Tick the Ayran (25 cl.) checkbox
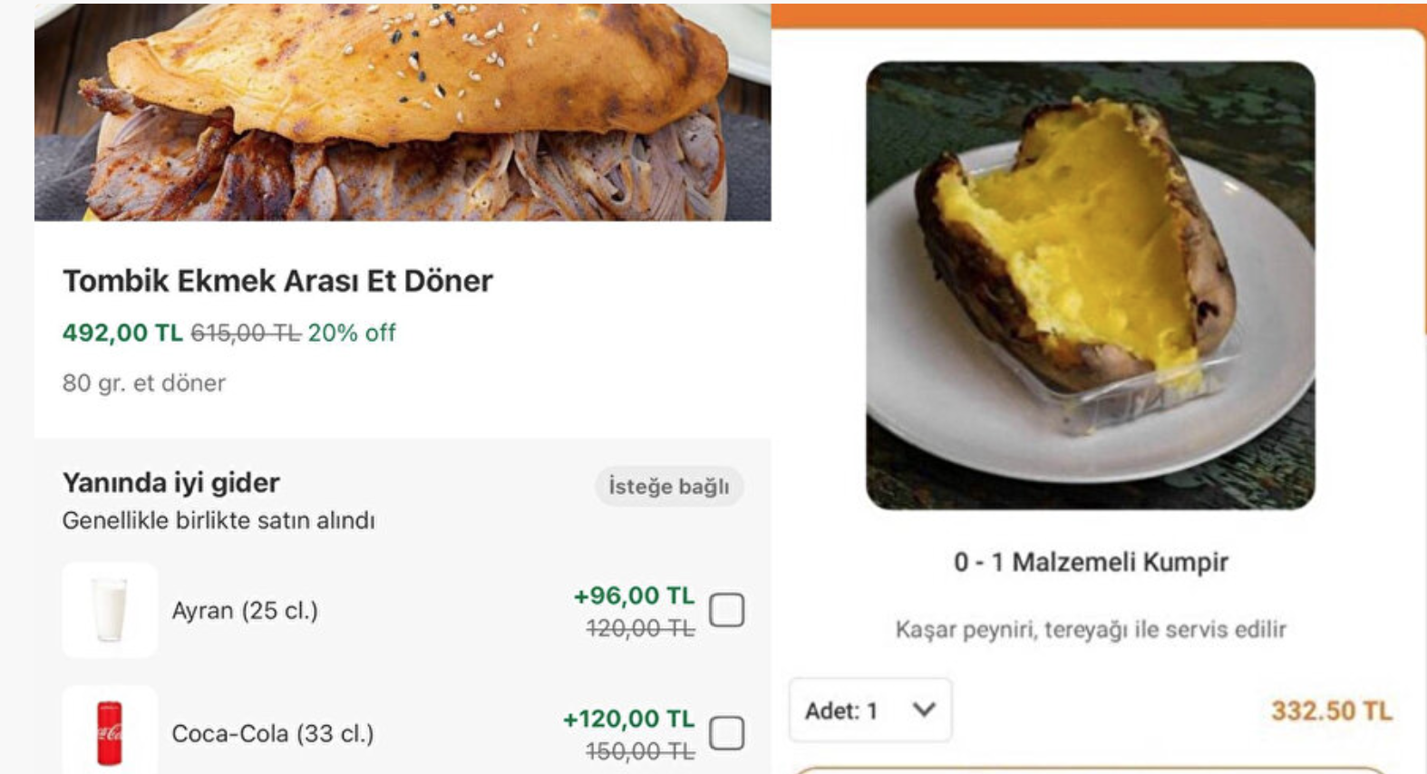1427x774 pixels. 726,610
